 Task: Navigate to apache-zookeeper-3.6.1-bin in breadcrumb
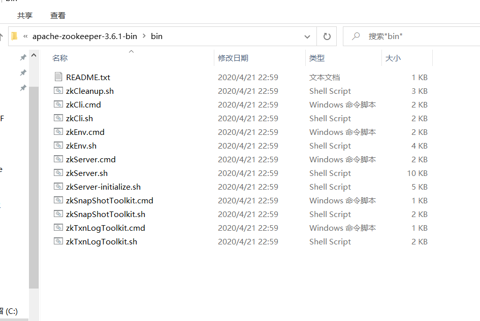coord(85,37)
